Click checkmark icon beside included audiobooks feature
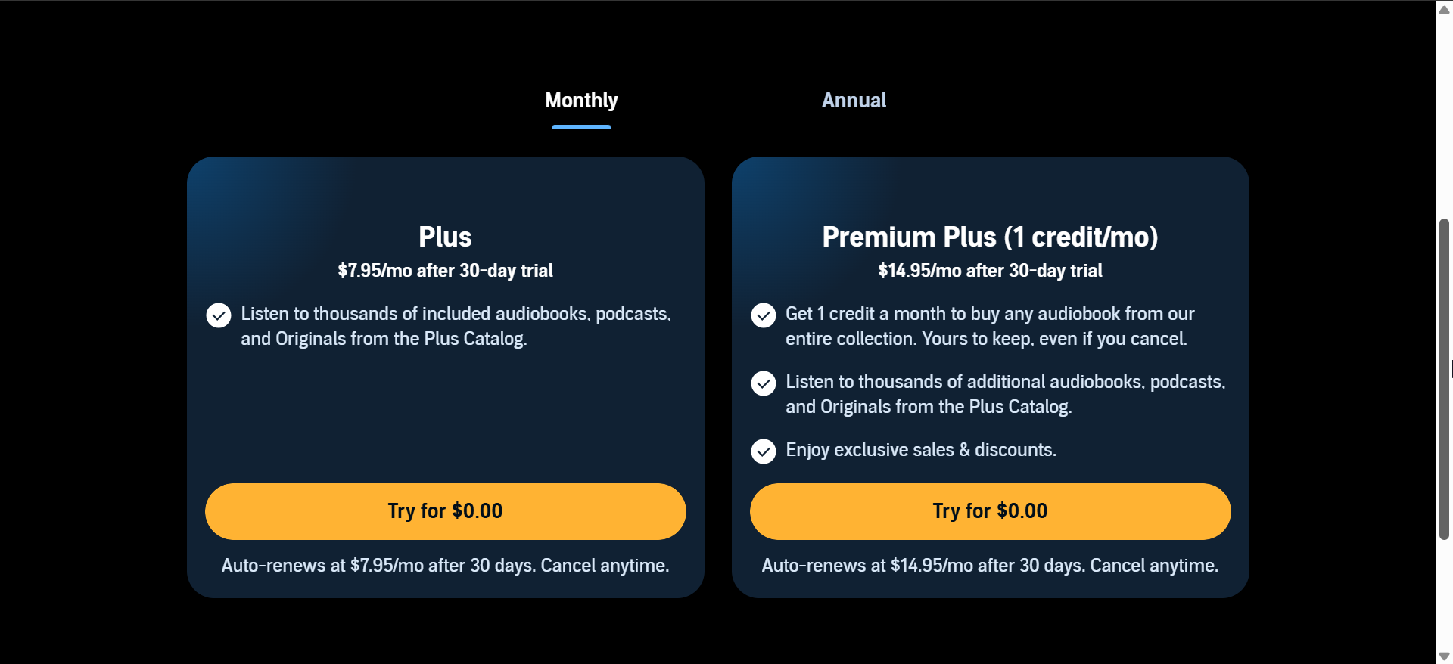1453x664 pixels. tap(219, 315)
